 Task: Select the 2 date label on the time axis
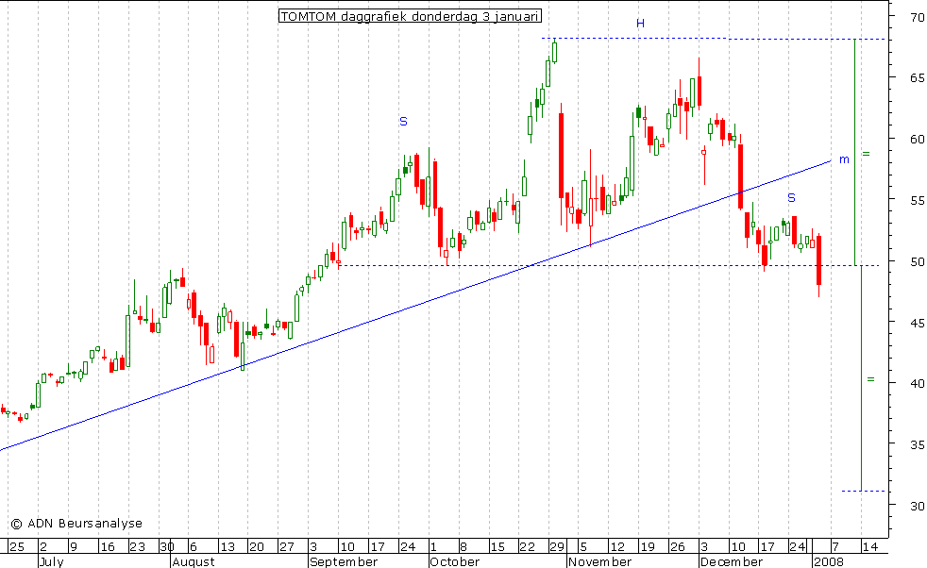[x=43, y=546]
